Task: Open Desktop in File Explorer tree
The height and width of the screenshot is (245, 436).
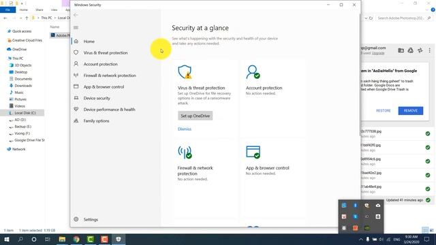Action: pos(21,72)
